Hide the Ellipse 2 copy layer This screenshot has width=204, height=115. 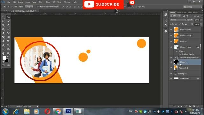click(171, 30)
